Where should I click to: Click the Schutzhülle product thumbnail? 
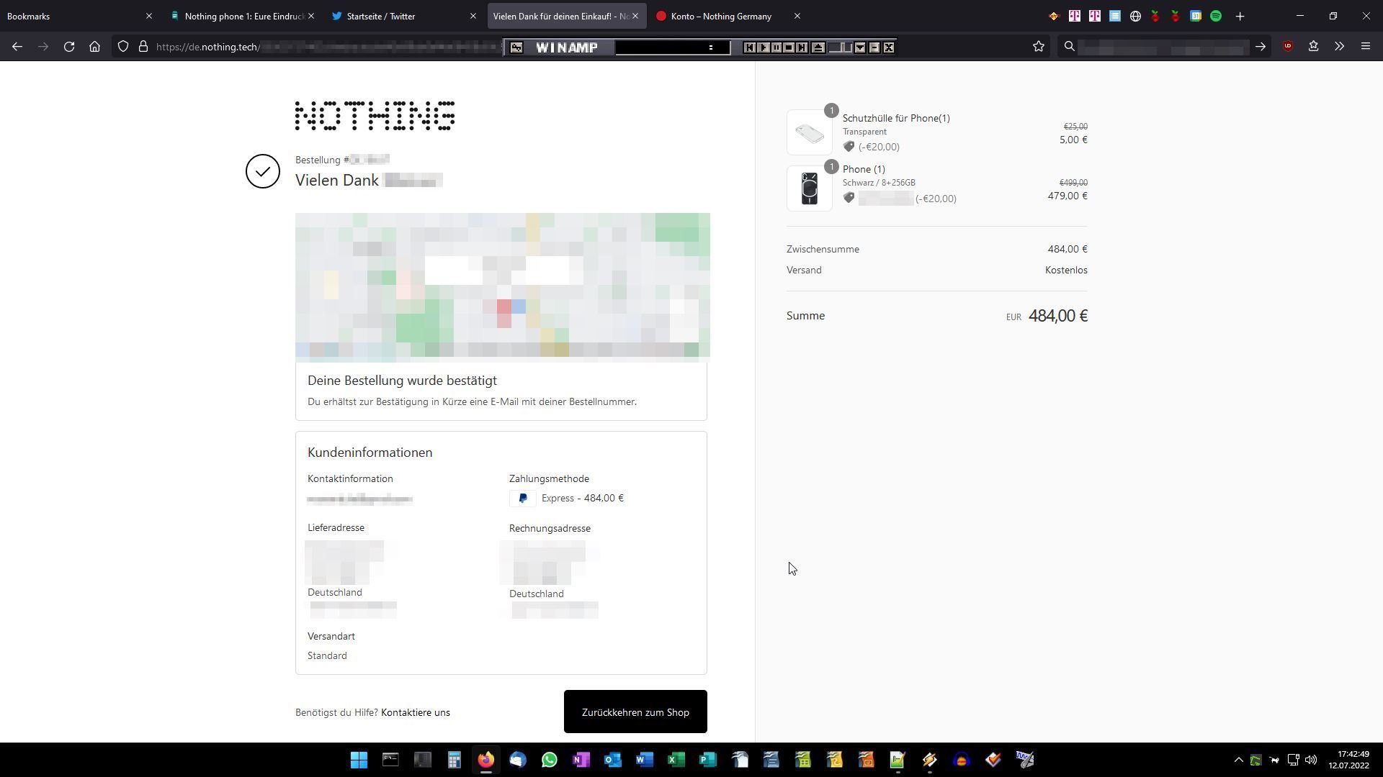click(809, 132)
